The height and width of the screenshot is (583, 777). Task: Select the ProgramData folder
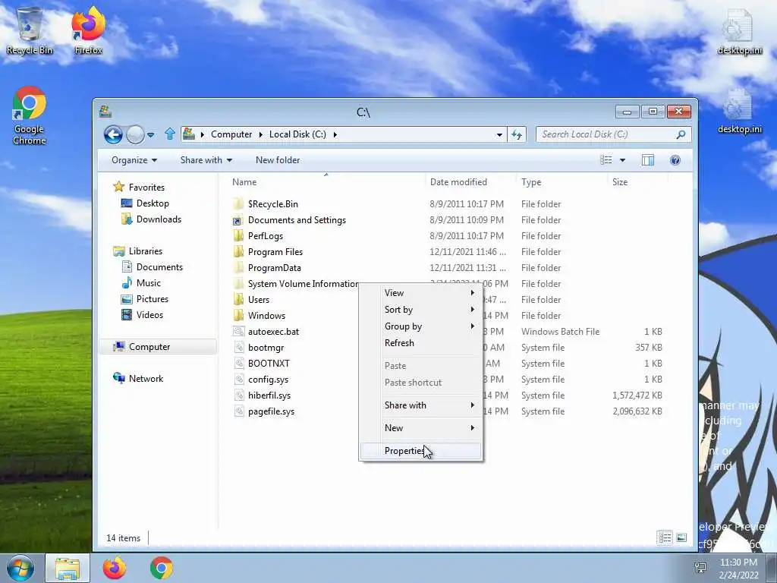[267, 268]
